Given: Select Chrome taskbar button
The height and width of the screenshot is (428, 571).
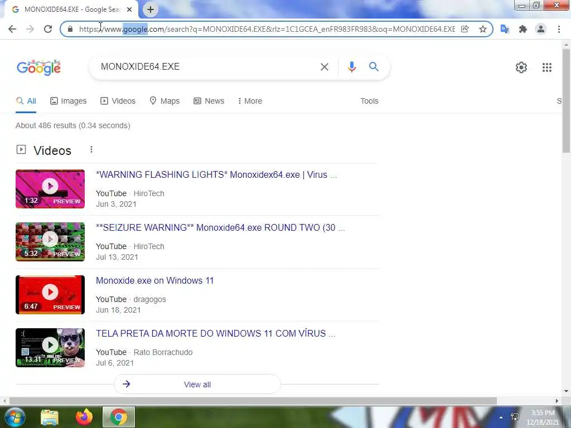Looking at the screenshot, I should click(x=119, y=417).
